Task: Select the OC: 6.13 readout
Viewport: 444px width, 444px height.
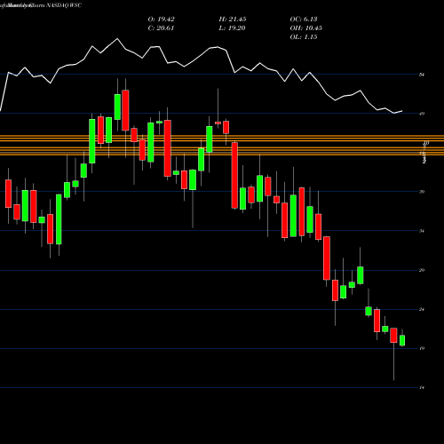Action: point(304,20)
